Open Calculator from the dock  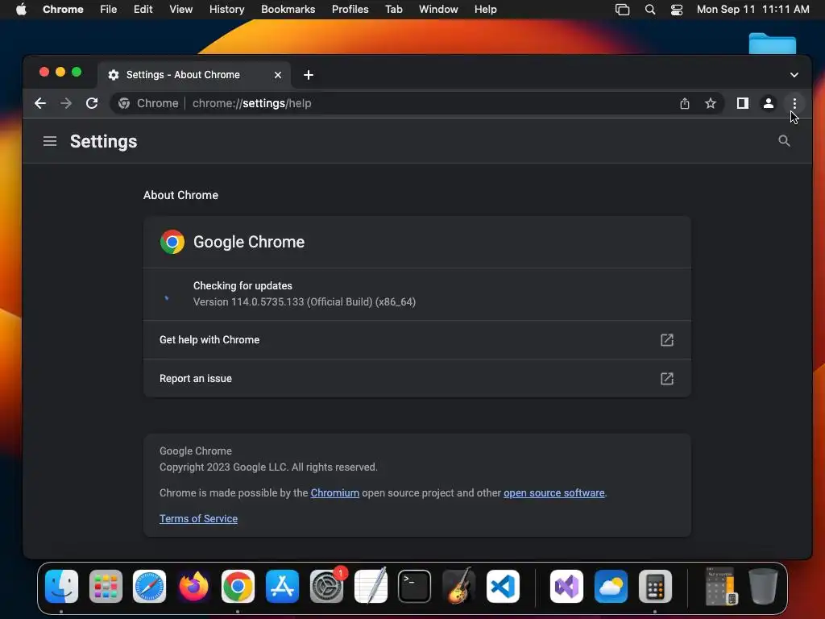[x=655, y=587]
